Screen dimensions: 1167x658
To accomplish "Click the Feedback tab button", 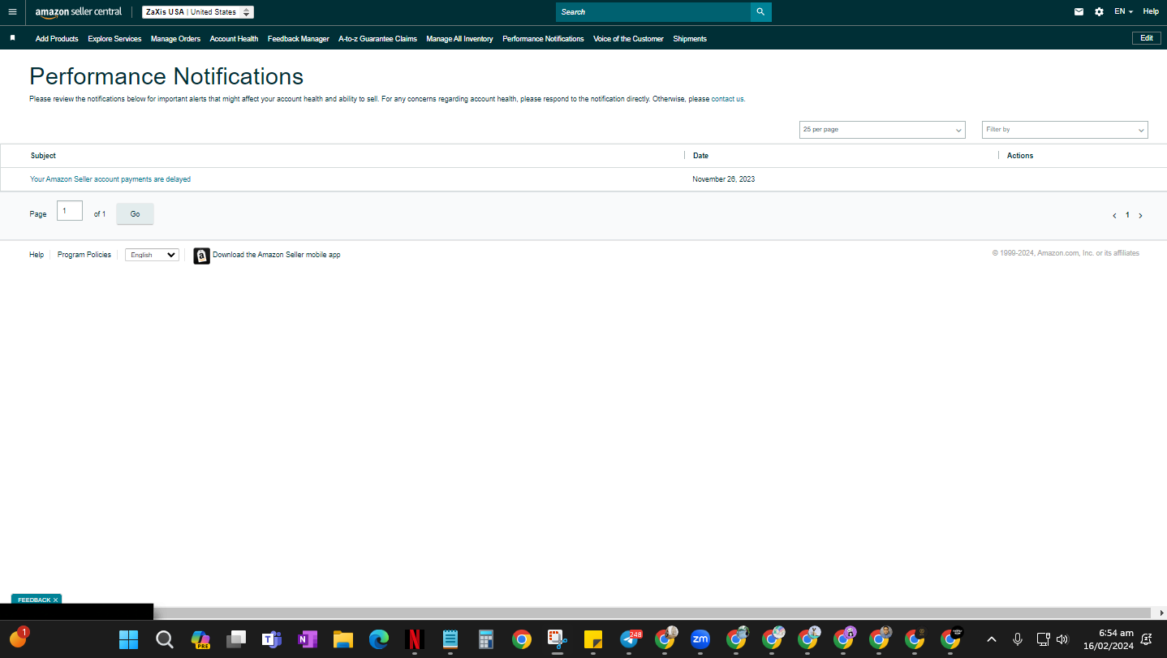I will pyautogui.click(x=34, y=600).
